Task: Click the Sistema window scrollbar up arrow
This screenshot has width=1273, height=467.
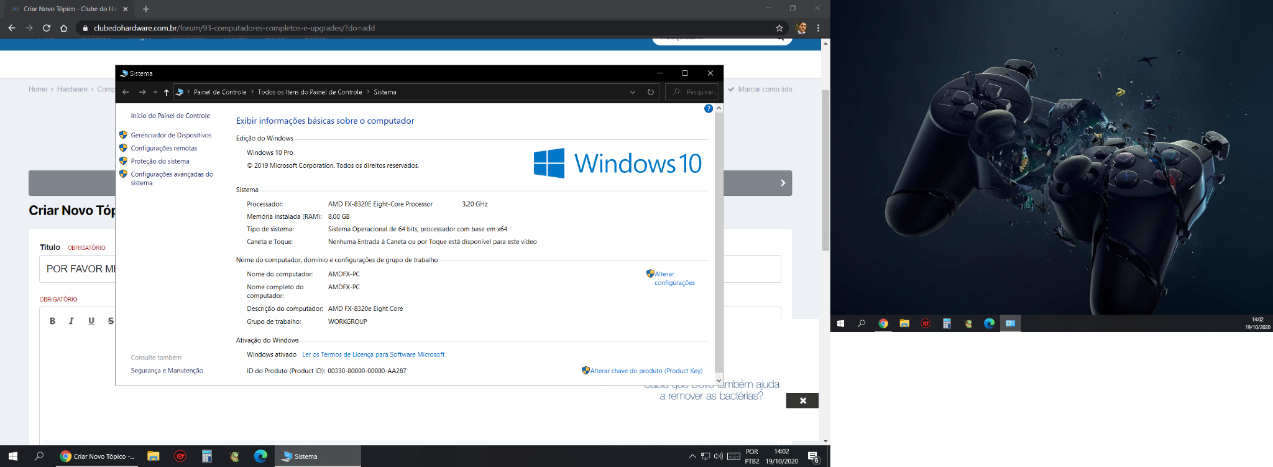Action: click(x=719, y=108)
